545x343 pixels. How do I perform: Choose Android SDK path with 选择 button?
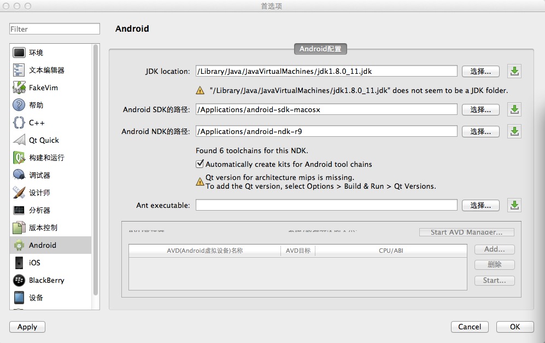[x=480, y=109]
